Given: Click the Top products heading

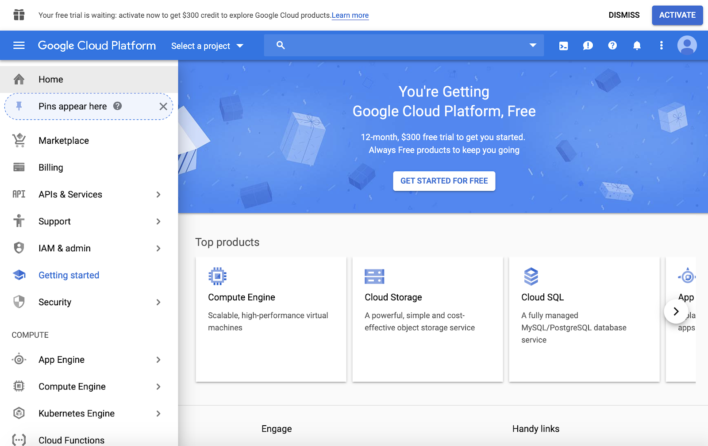Looking at the screenshot, I should tap(227, 242).
